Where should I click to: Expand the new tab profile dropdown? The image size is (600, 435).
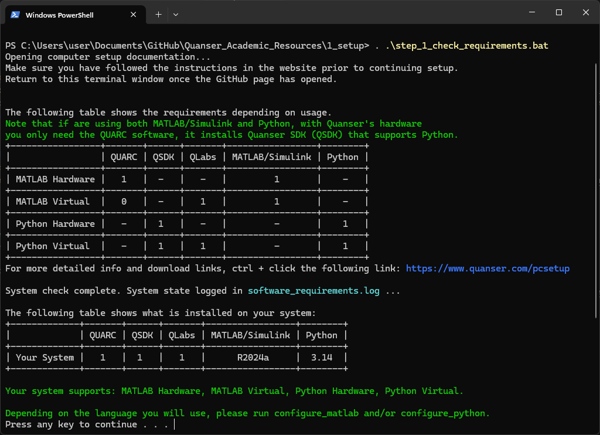pos(176,15)
